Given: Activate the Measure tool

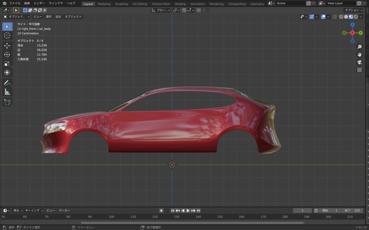Looking at the screenshot, I should 7,93.
